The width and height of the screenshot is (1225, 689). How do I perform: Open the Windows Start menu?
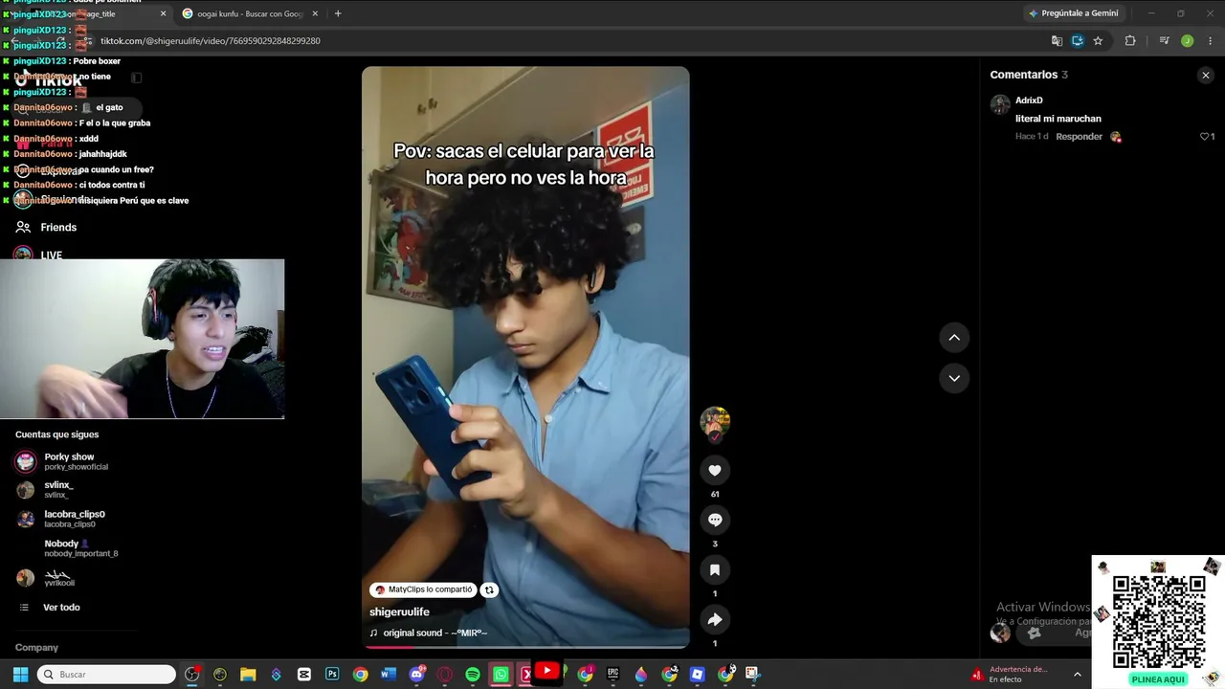point(20,675)
